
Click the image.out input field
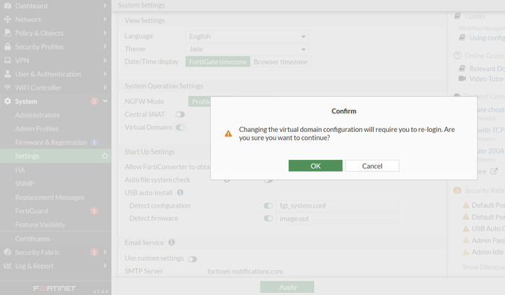click(x=338, y=219)
